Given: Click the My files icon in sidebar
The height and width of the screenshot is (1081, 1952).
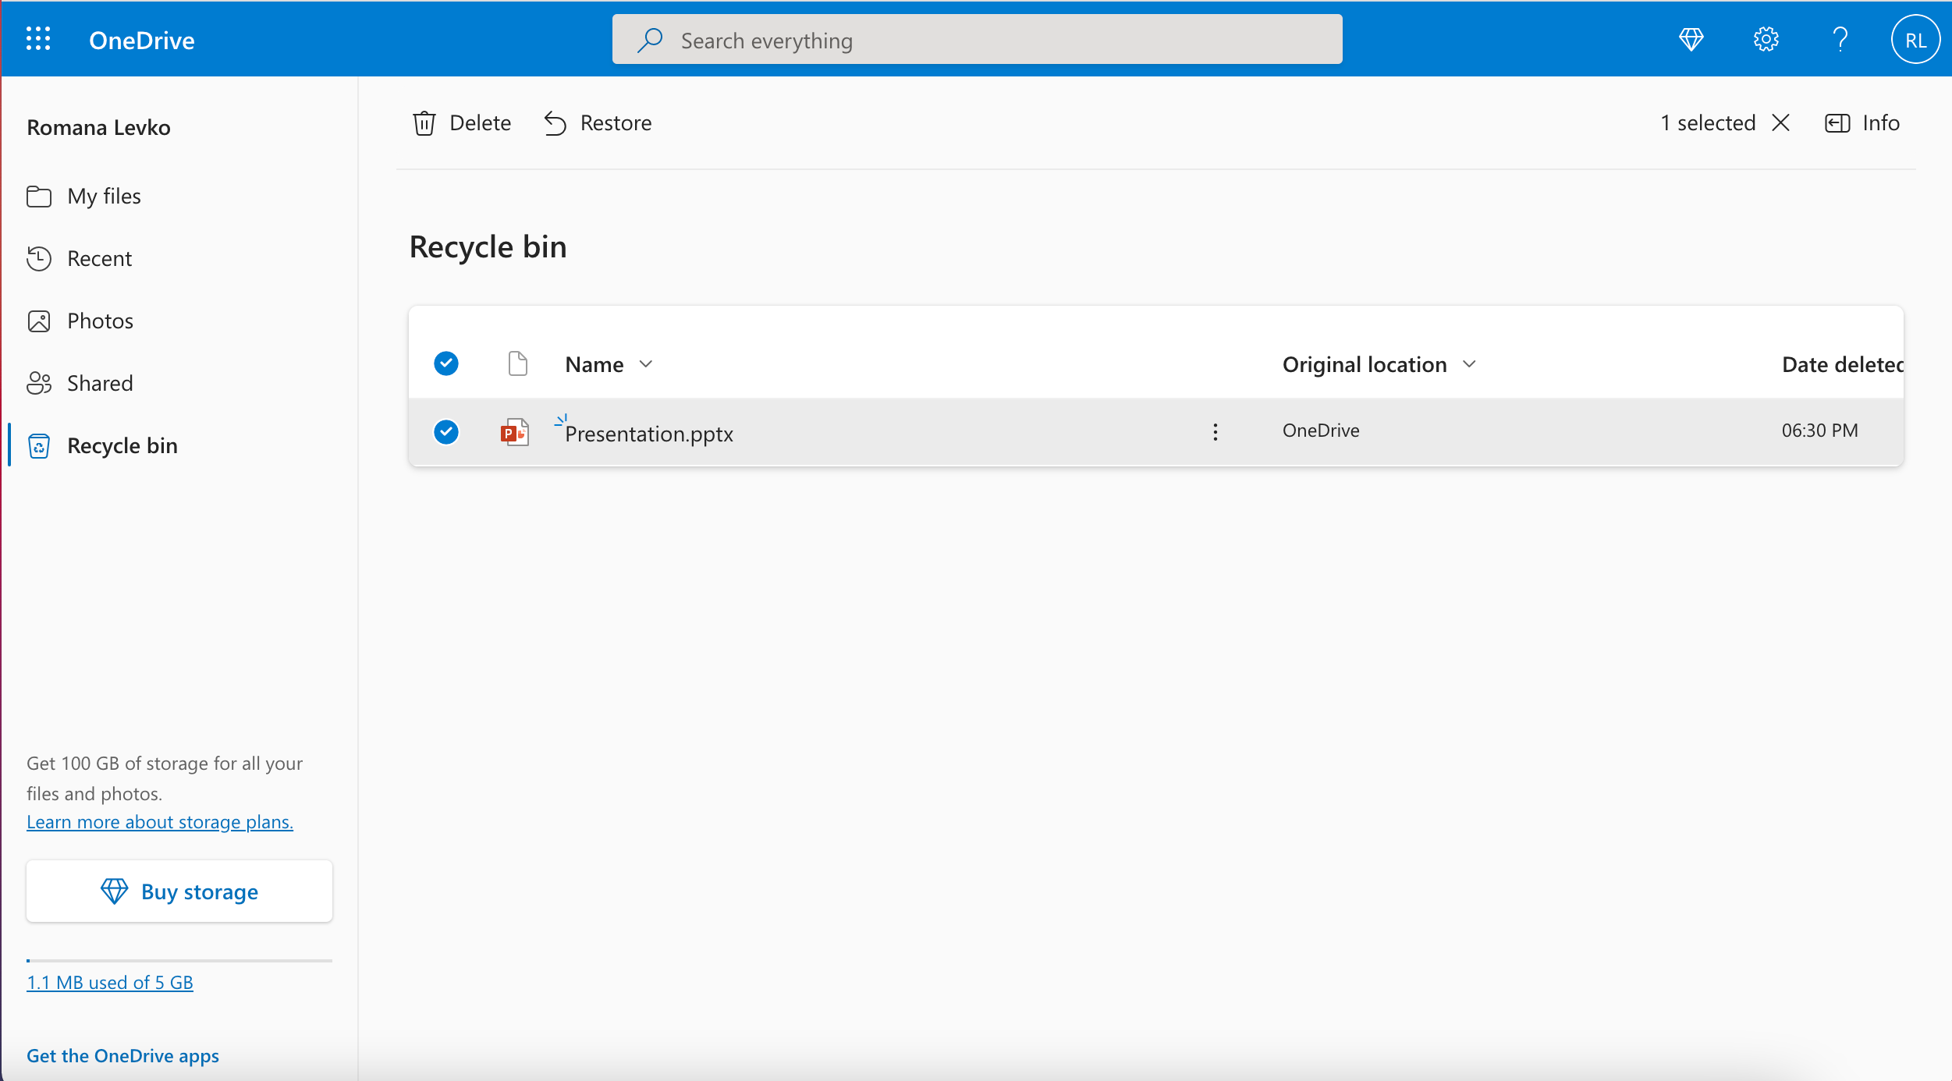Looking at the screenshot, I should (38, 196).
